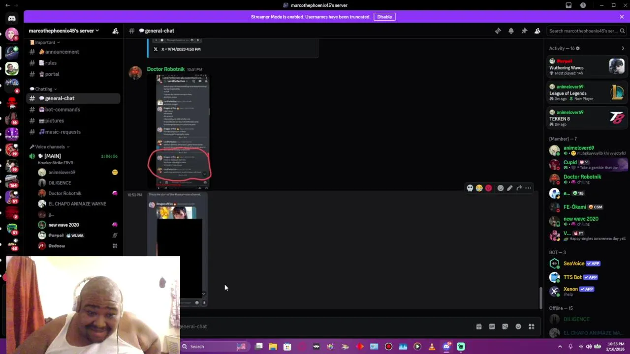Click the server search field
This screenshot has width=630, height=354.
[x=586, y=30]
